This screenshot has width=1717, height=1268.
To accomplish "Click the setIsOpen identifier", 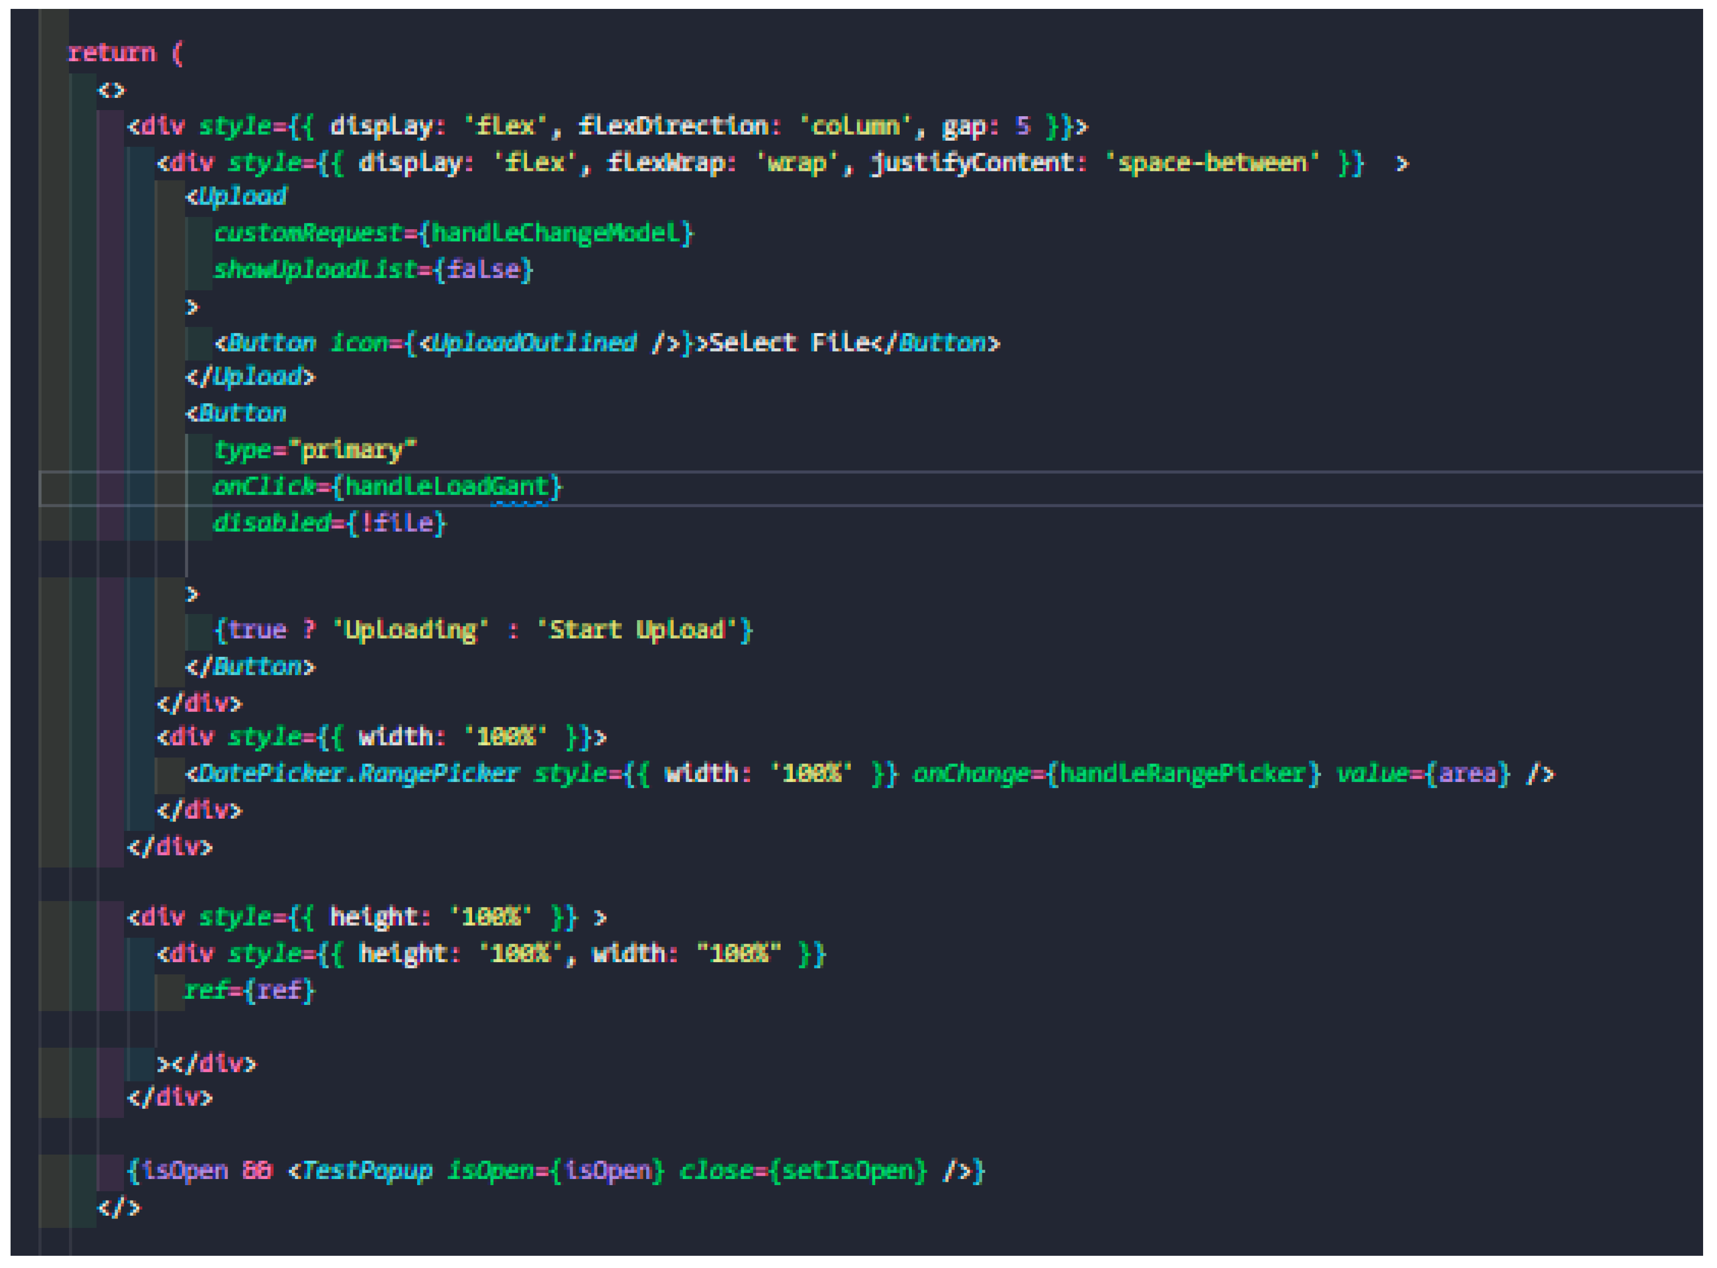I will [x=848, y=1171].
